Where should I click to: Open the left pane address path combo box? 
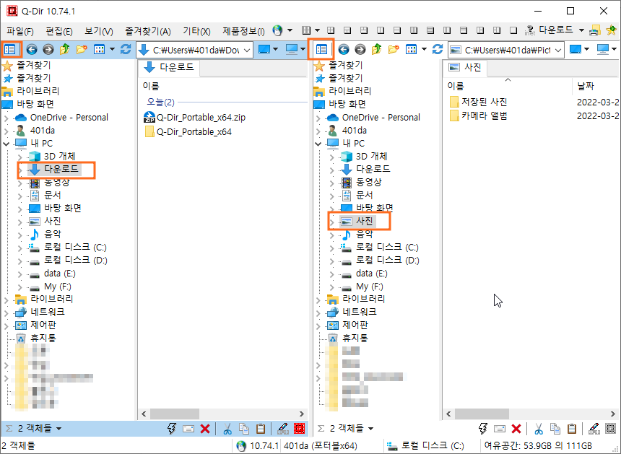click(x=194, y=50)
